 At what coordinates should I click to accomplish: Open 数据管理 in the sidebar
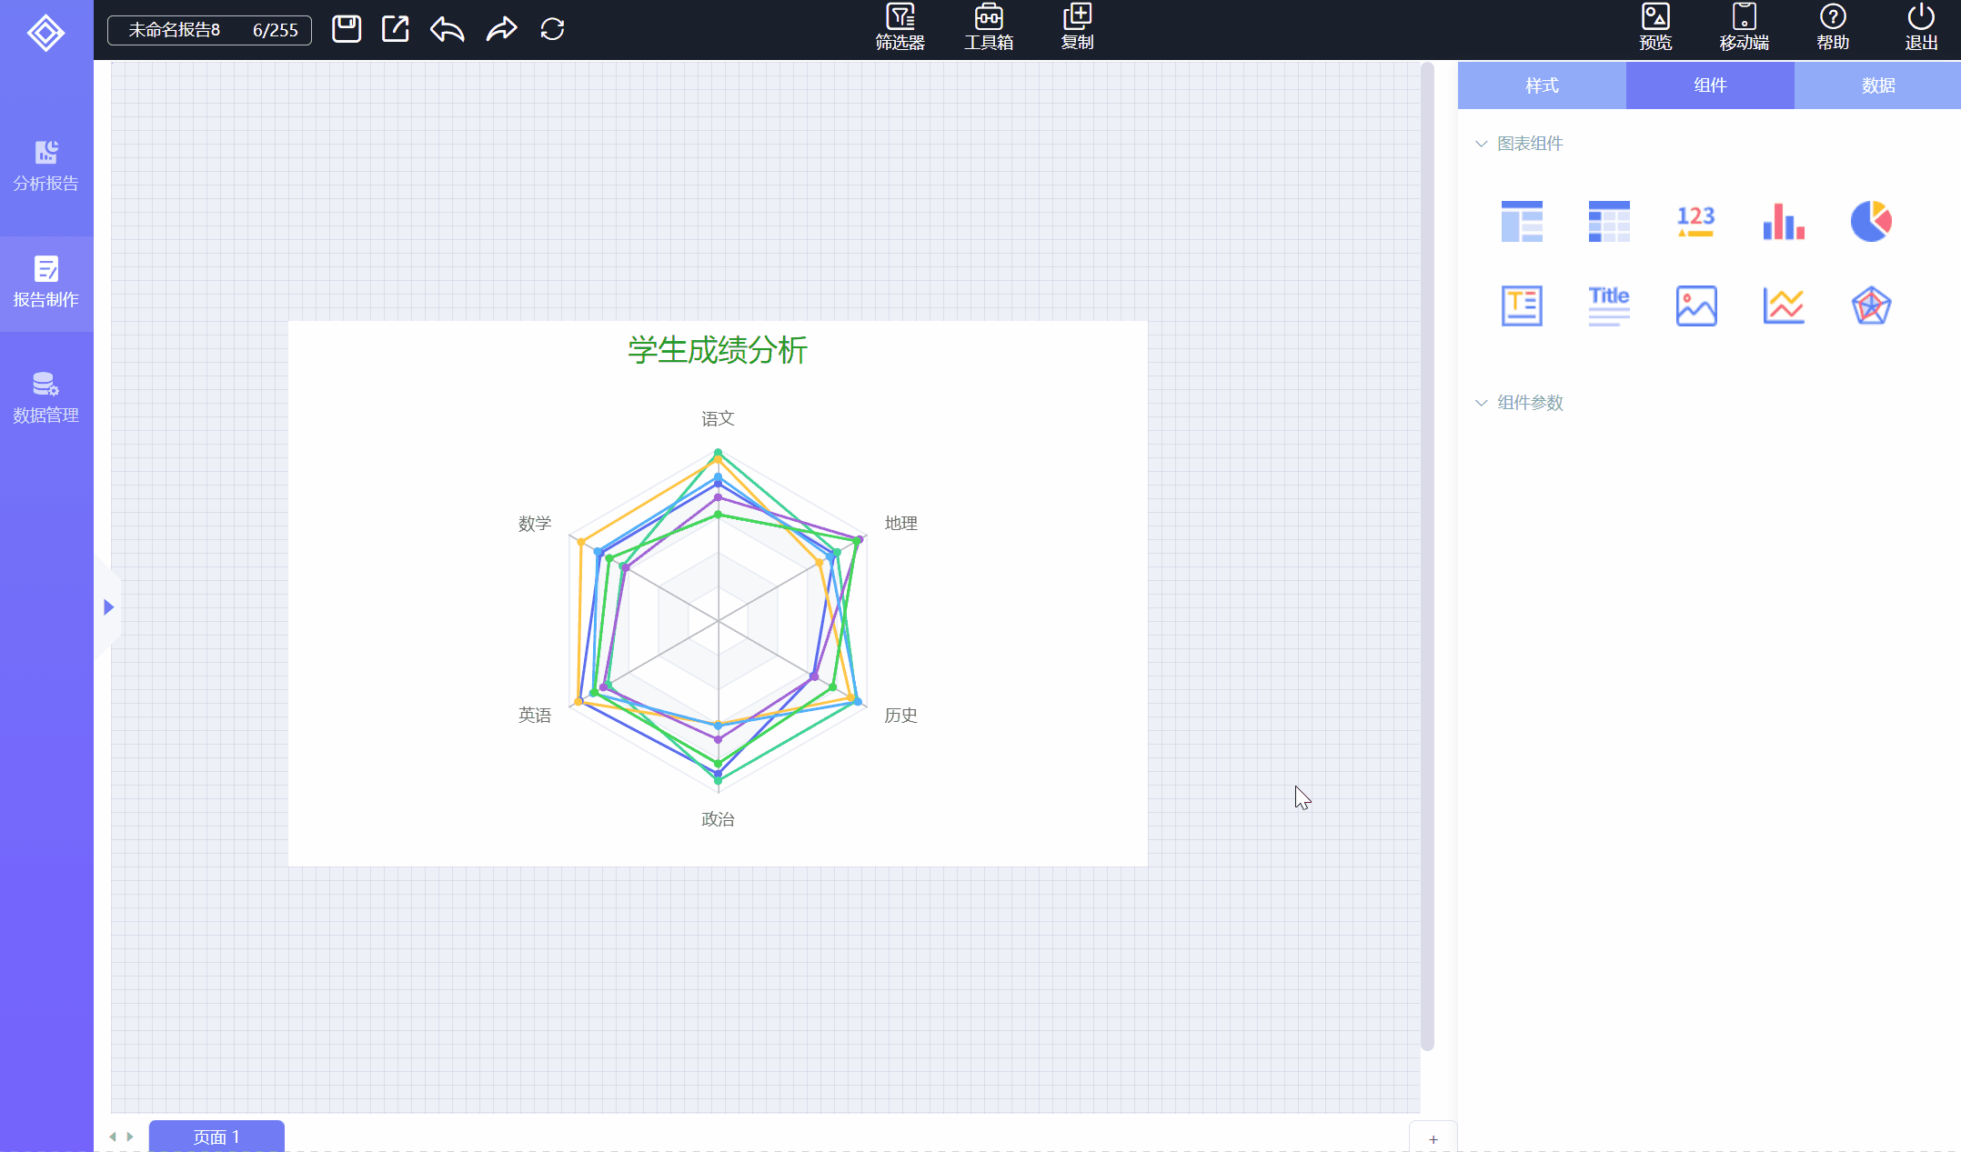click(46, 398)
